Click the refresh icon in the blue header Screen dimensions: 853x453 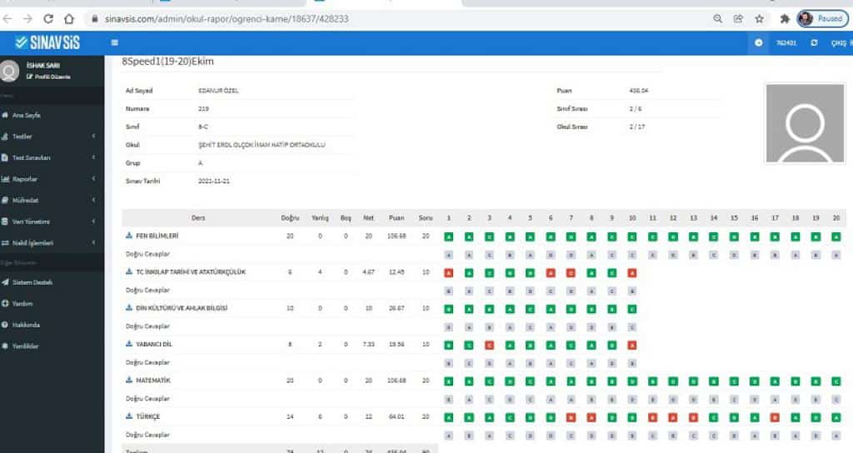pyautogui.click(x=814, y=42)
